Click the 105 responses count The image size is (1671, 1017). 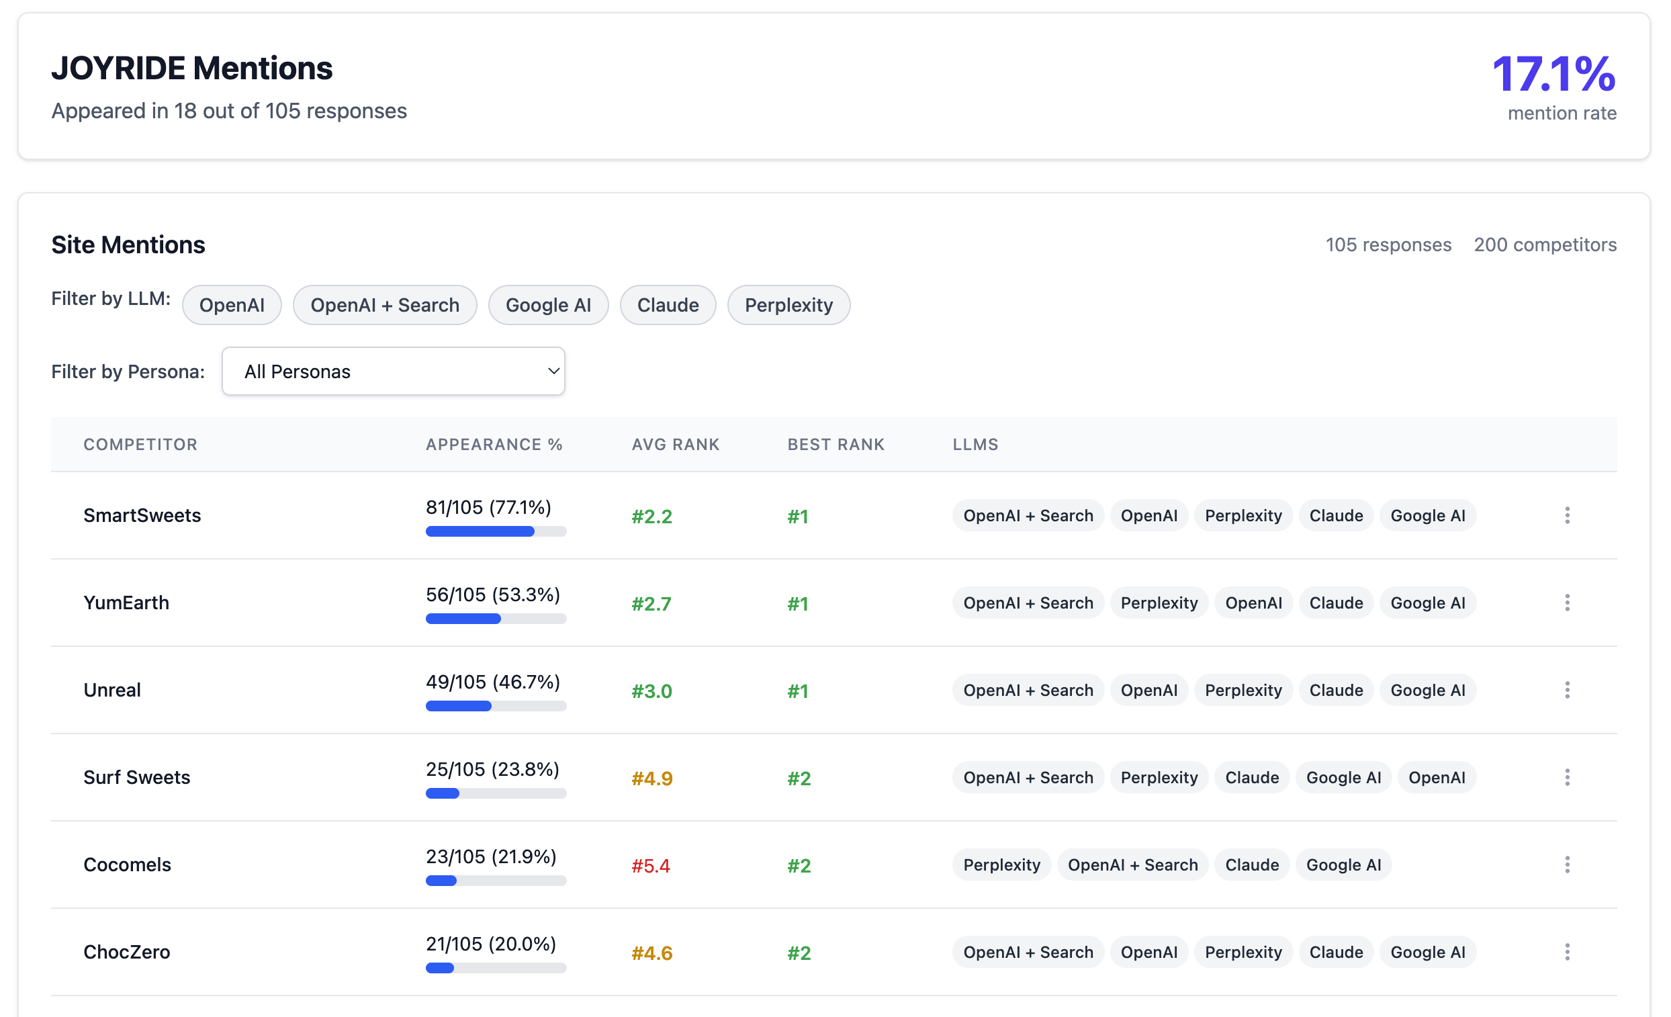pyautogui.click(x=1388, y=245)
